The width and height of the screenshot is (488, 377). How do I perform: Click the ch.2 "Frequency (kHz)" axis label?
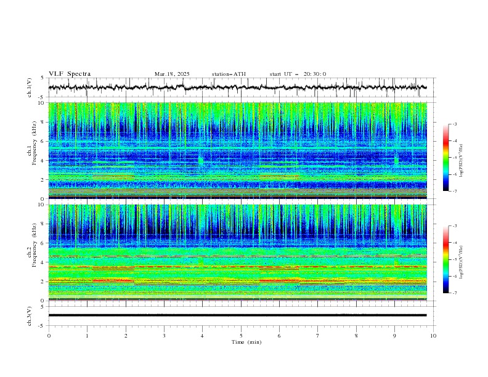click(35, 245)
